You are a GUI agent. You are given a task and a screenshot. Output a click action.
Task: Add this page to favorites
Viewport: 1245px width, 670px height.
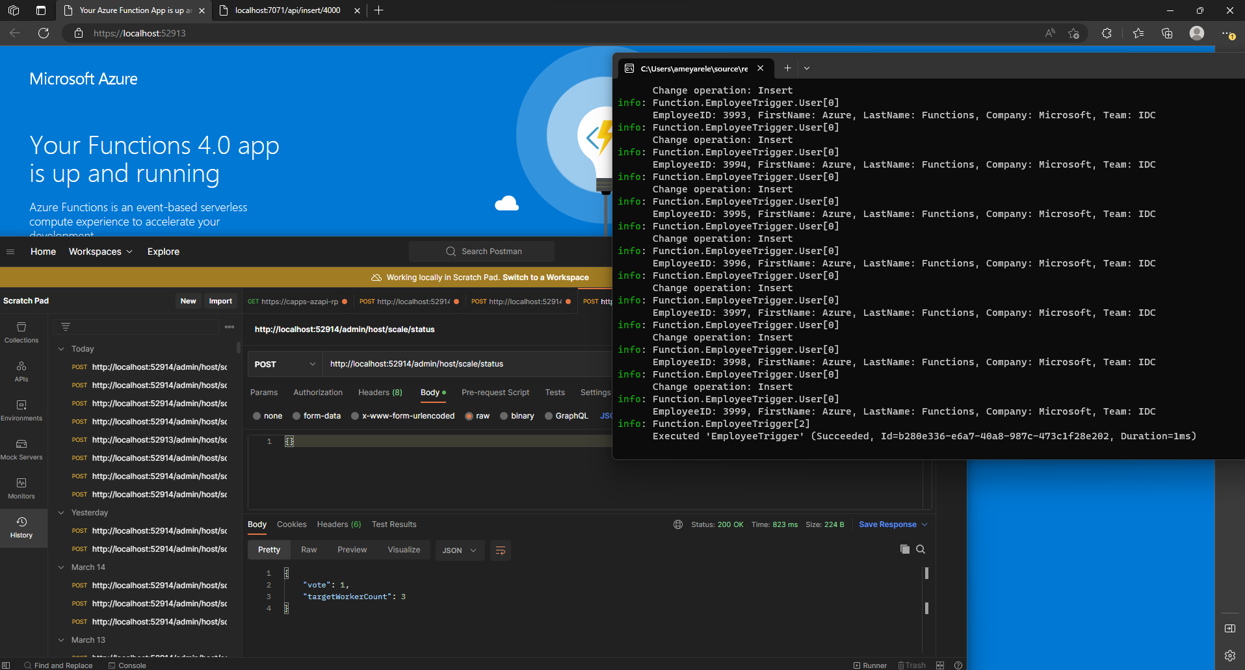tap(1073, 33)
